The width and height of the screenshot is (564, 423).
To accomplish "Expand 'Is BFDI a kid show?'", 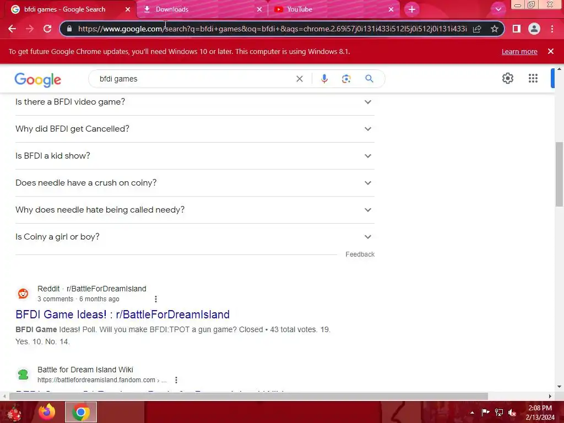I will [x=195, y=156].
